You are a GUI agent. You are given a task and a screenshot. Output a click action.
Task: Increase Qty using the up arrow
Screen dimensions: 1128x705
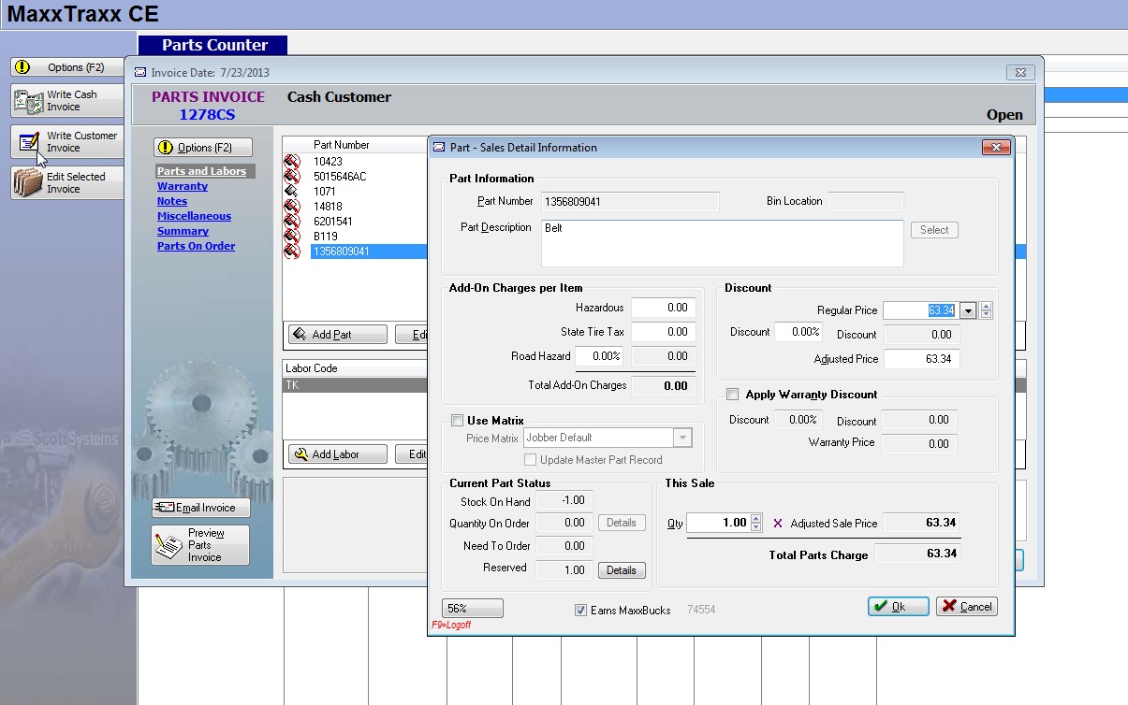pos(756,519)
